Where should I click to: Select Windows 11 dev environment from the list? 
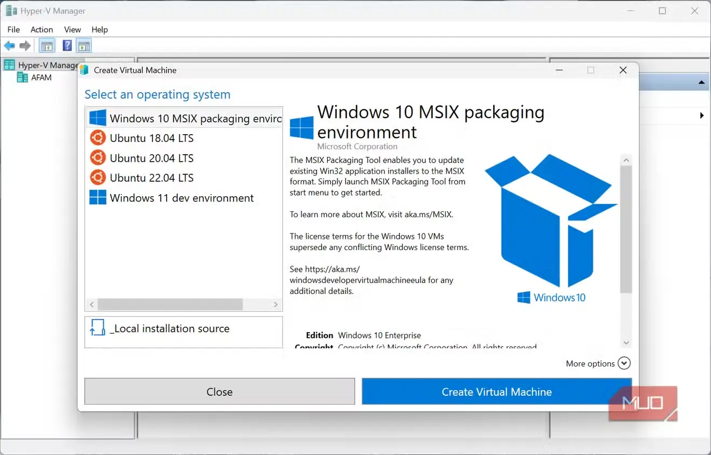pyautogui.click(x=184, y=197)
